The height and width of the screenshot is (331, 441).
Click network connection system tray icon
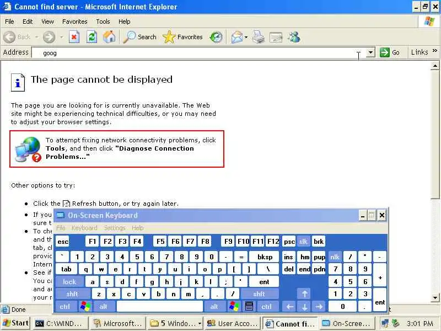tap(385, 323)
